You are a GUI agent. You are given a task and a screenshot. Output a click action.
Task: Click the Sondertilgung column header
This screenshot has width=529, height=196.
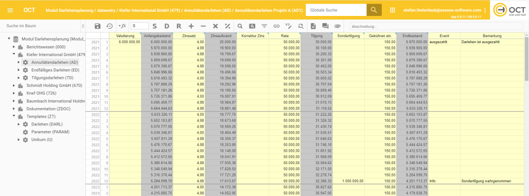pos(349,35)
